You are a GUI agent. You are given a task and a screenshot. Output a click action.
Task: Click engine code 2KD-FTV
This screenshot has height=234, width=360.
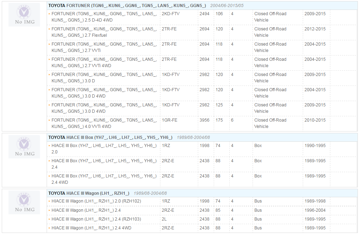pos(171,14)
